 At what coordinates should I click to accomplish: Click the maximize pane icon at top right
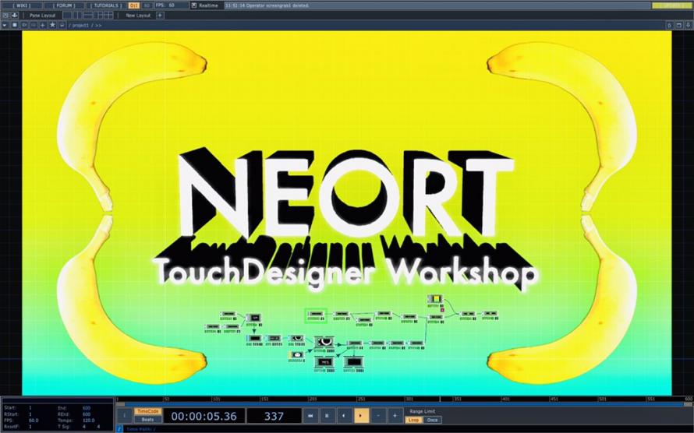pyautogui.click(x=679, y=25)
